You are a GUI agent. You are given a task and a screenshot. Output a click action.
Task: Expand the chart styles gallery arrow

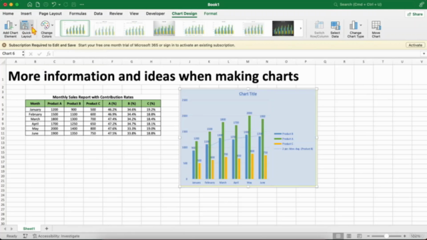click(x=301, y=28)
